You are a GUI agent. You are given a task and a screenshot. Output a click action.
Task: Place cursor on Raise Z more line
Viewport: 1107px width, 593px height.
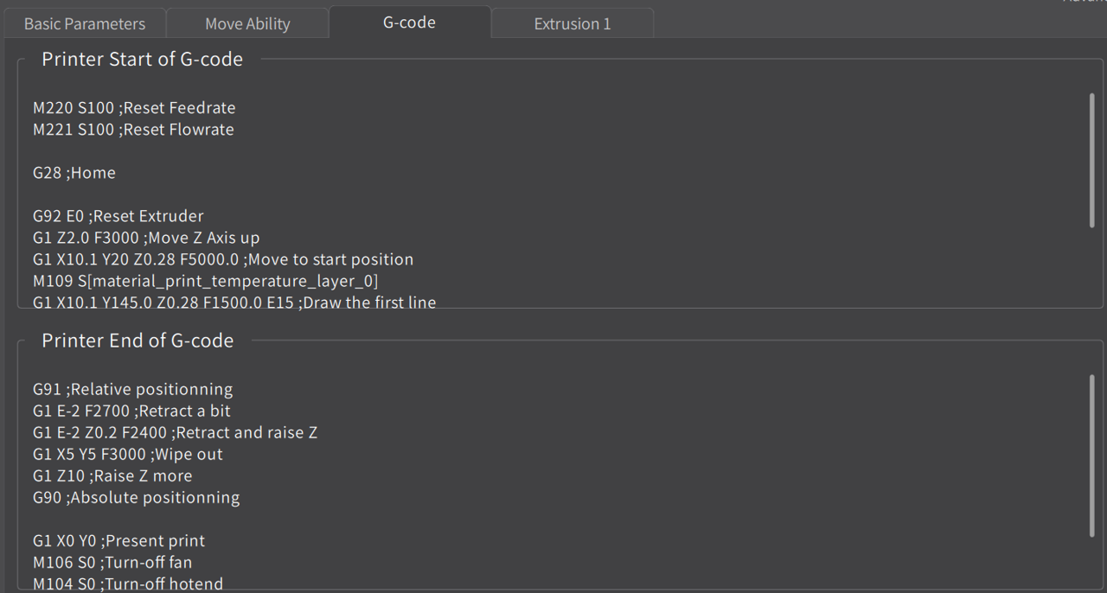pos(112,476)
